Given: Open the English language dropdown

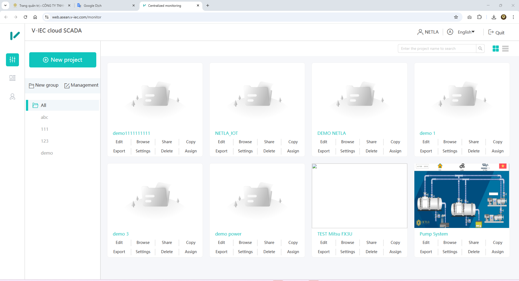Looking at the screenshot, I should pyautogui.click(x=466, y=32).
